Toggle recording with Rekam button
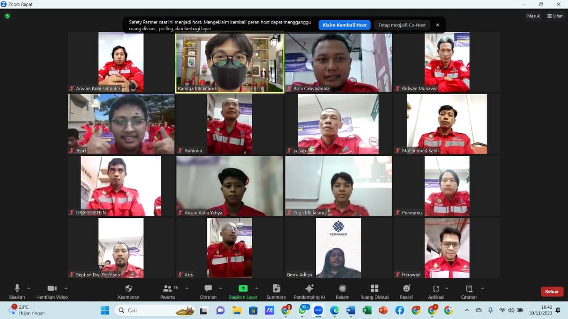This screenshot has width=568, height=319. tap(342, 292)
